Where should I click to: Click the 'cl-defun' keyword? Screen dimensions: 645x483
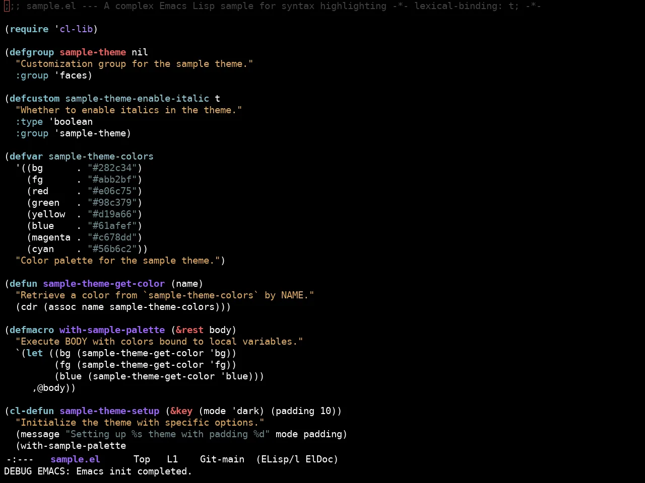(32, 411)
